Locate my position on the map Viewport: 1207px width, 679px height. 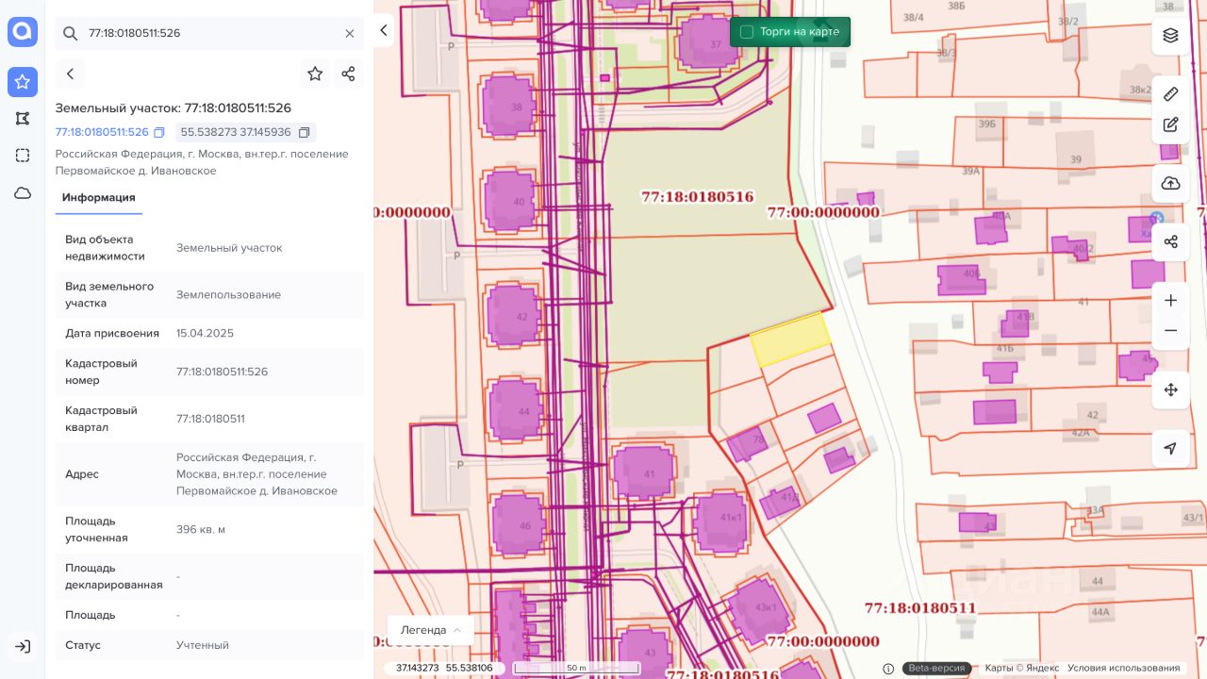[x=1170, y=448]
